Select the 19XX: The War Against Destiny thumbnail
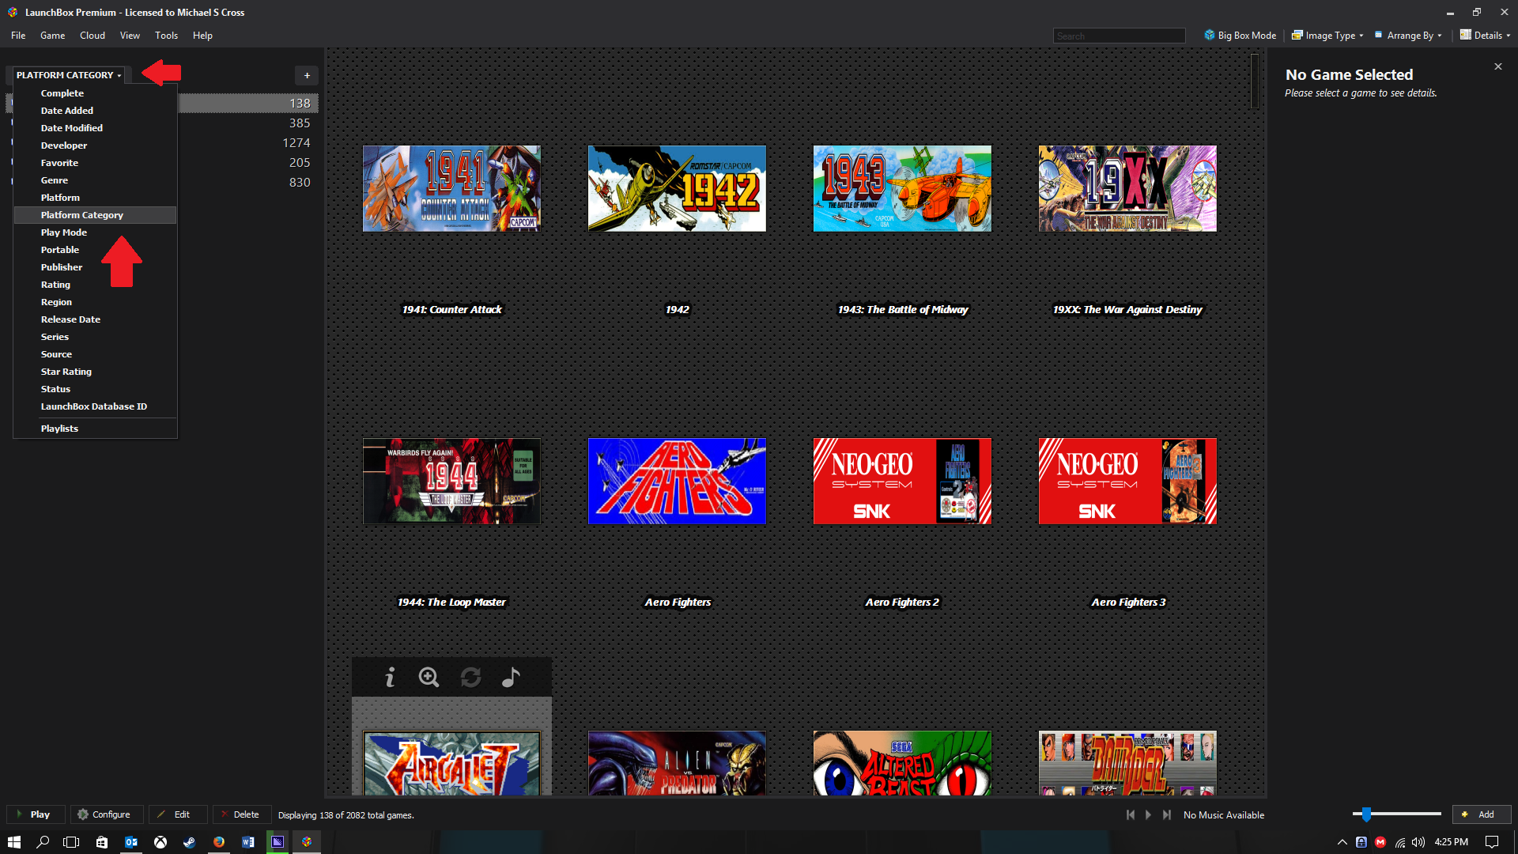1518x854 pixels. [x=1127, y=188]
